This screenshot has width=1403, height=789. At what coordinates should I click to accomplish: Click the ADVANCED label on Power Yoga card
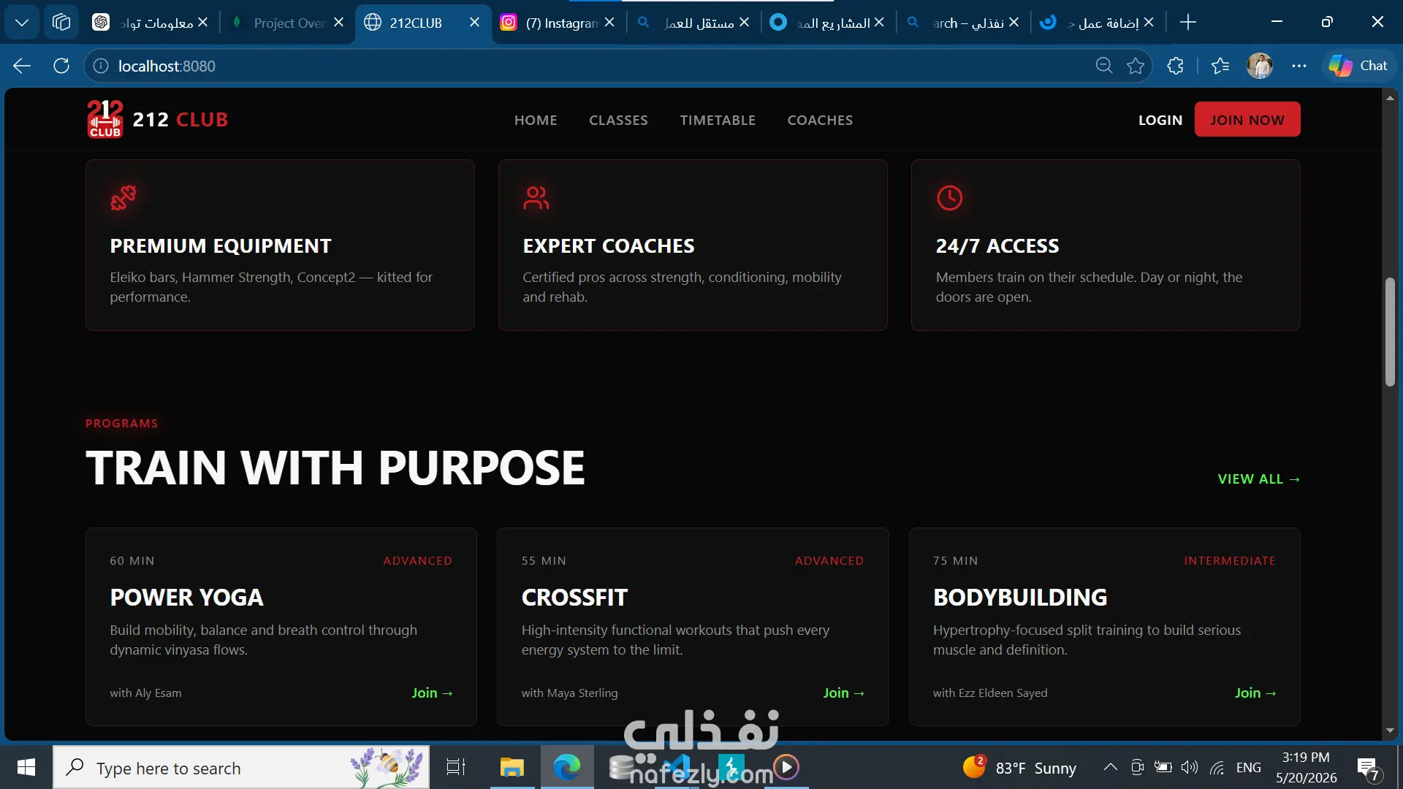click(418, 561)
